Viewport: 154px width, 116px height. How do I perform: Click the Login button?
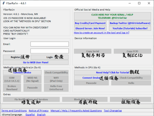[x=50, y=57]
